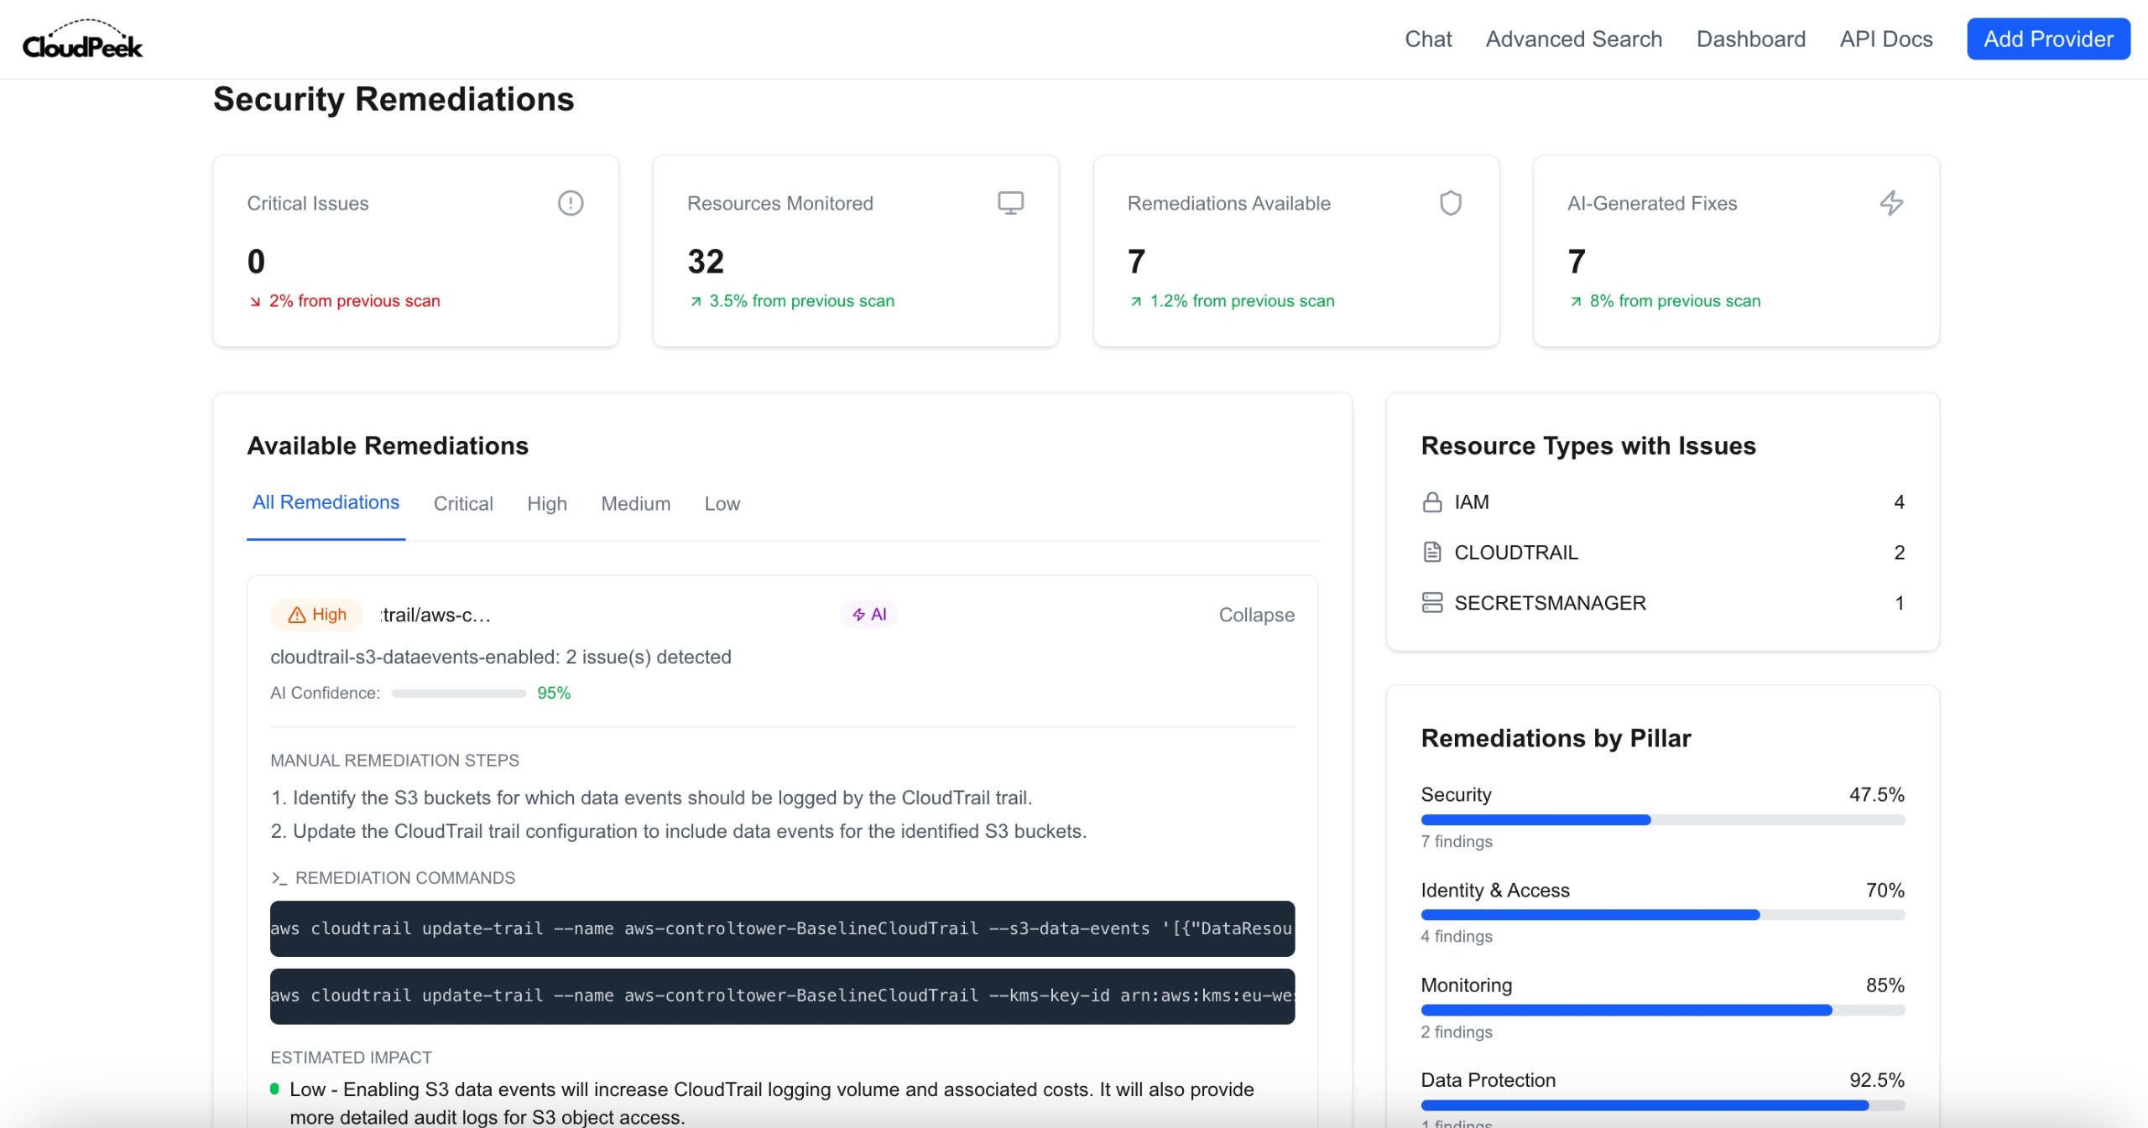Click the AI-Generated Fixes lightning icon
2148x1128 pixels.
tap(1891, 203)
